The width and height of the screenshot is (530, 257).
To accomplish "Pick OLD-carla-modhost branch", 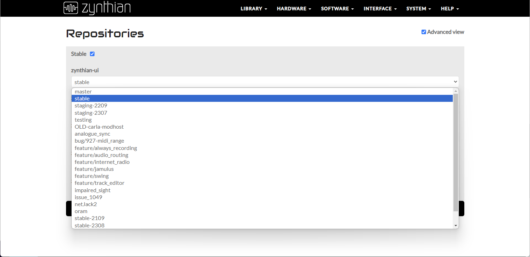I will pos(262,127).
